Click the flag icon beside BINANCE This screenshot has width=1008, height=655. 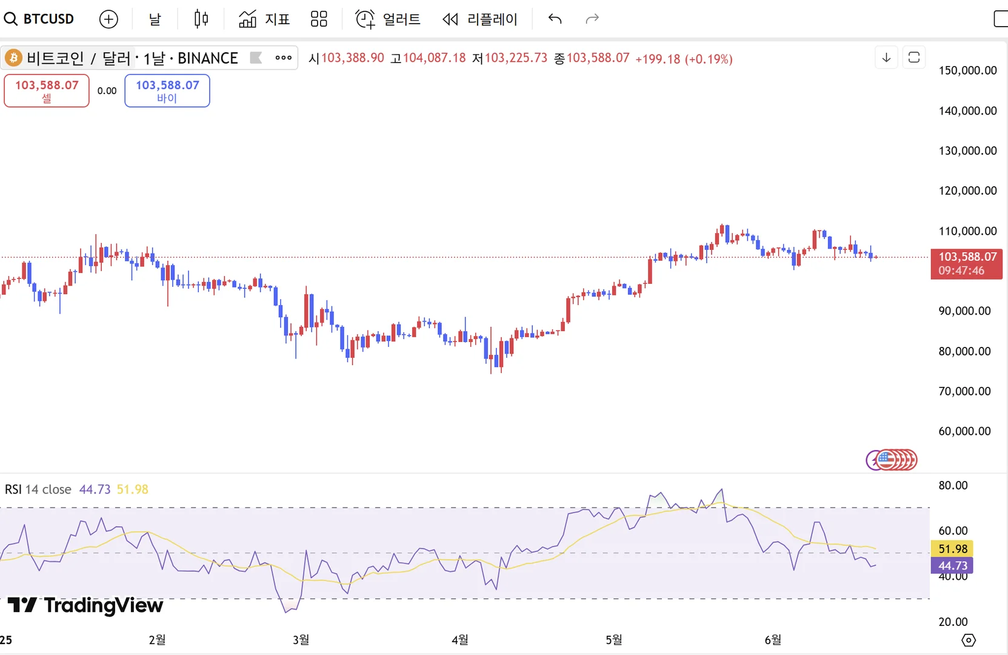tap(256, 58)
